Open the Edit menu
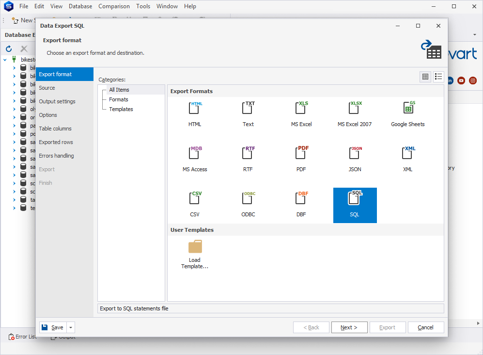483x355 pixels. pyautogui.click(x=39, y=6)
